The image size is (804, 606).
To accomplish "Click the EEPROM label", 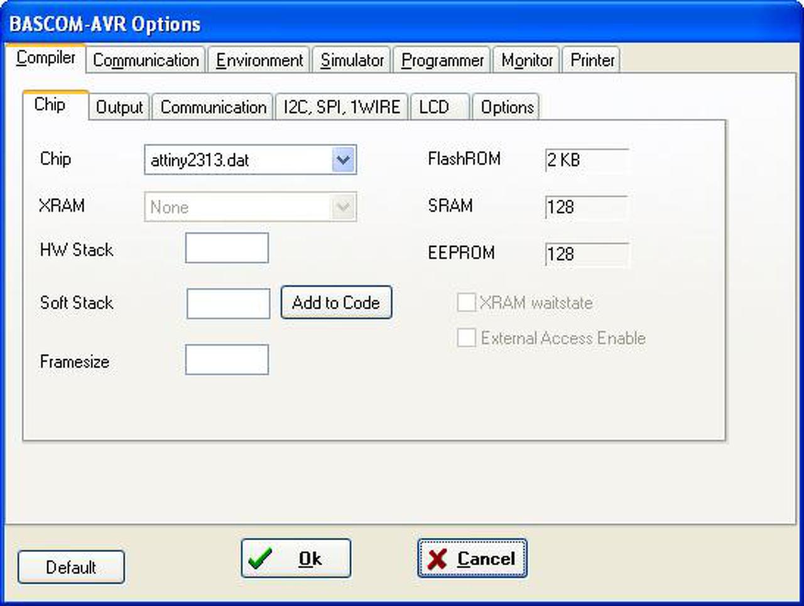I will 462,253.
